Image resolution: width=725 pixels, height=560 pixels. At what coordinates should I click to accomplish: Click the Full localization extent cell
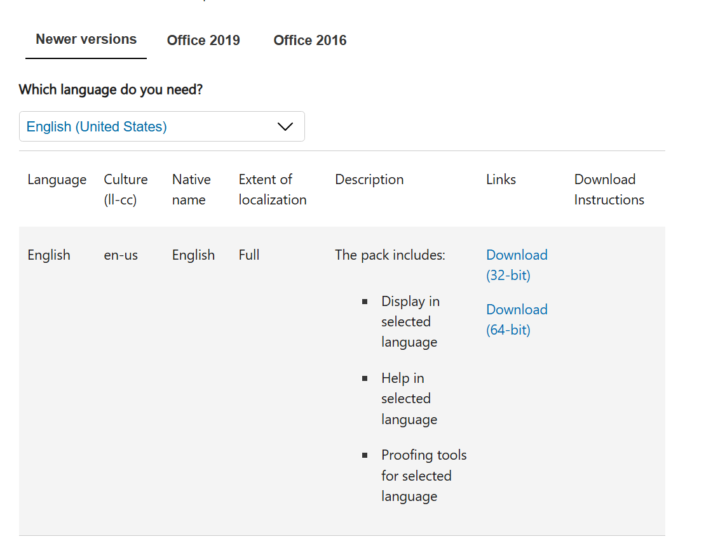pos(249,255)
